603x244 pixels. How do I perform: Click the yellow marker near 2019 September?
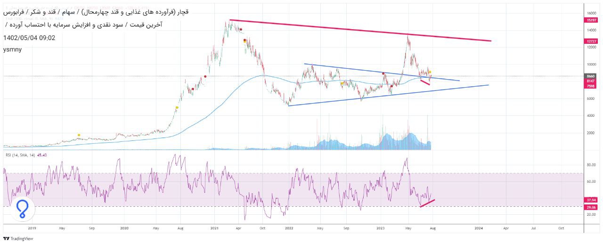[79, 136]
